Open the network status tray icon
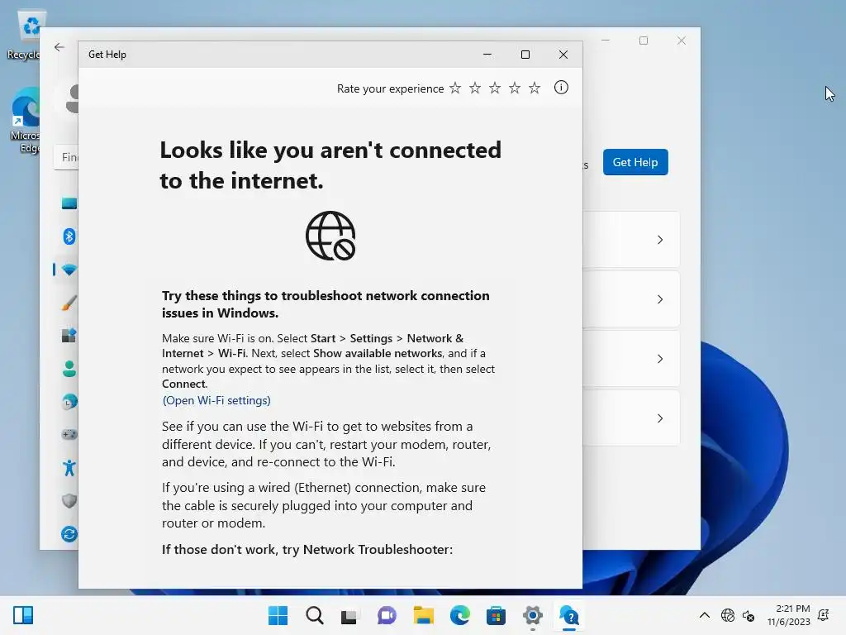 tap(728, 615)
